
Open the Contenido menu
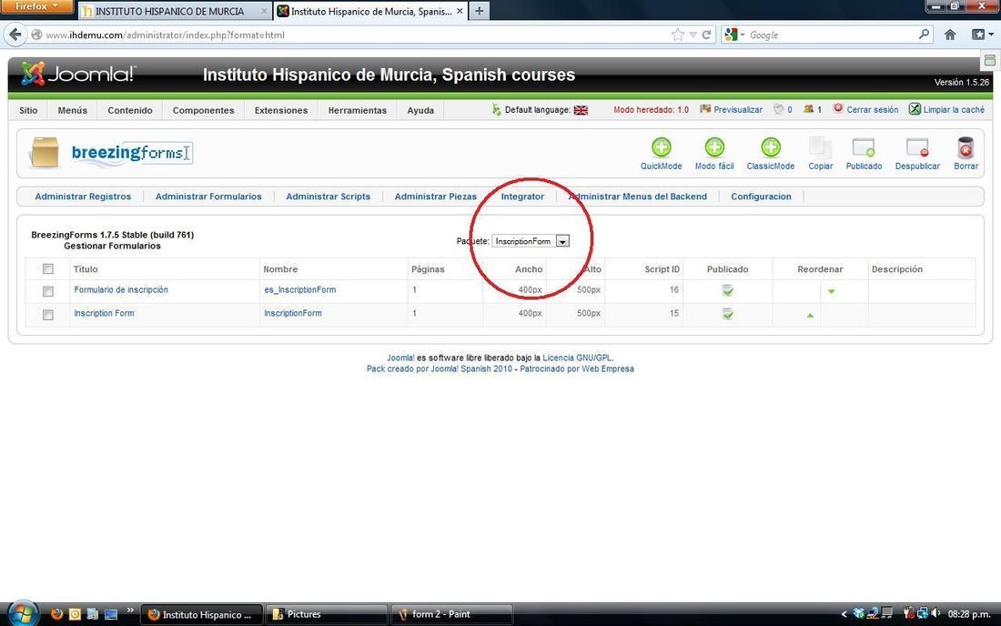point(130,110)
